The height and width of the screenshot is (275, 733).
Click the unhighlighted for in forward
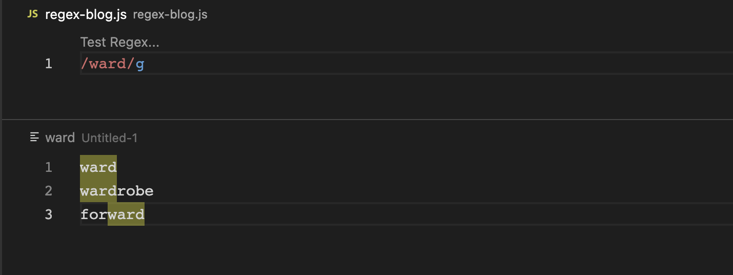pyautogui.click(x=94, y=214)
